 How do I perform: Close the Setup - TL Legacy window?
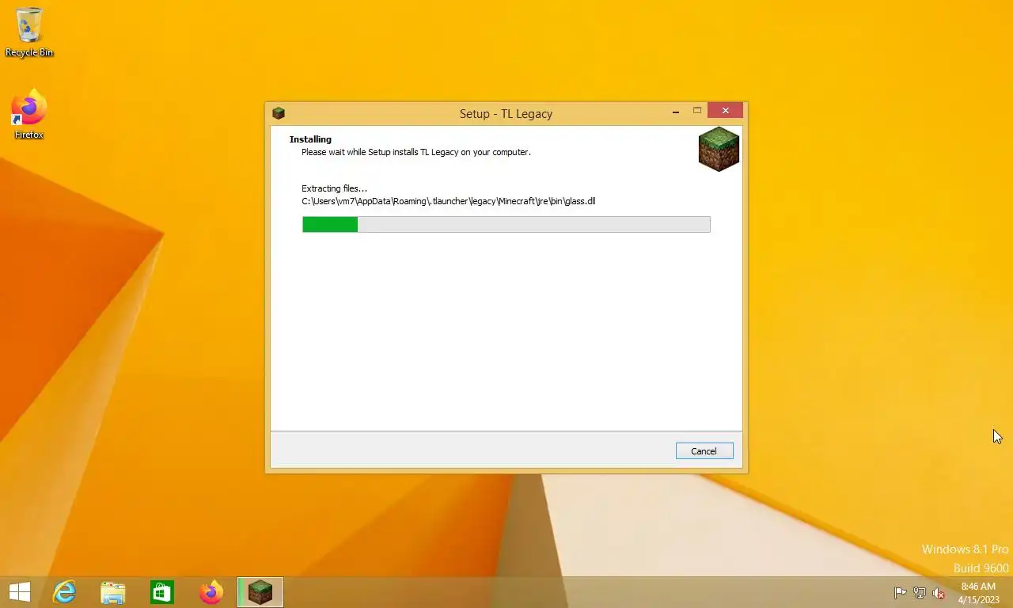(x=725, y=111)
